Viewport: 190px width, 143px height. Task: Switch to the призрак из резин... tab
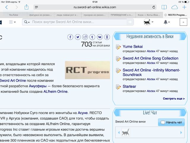[x=94, y=15]
